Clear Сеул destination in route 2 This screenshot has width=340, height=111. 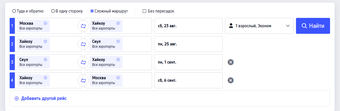tap(118, 41)
